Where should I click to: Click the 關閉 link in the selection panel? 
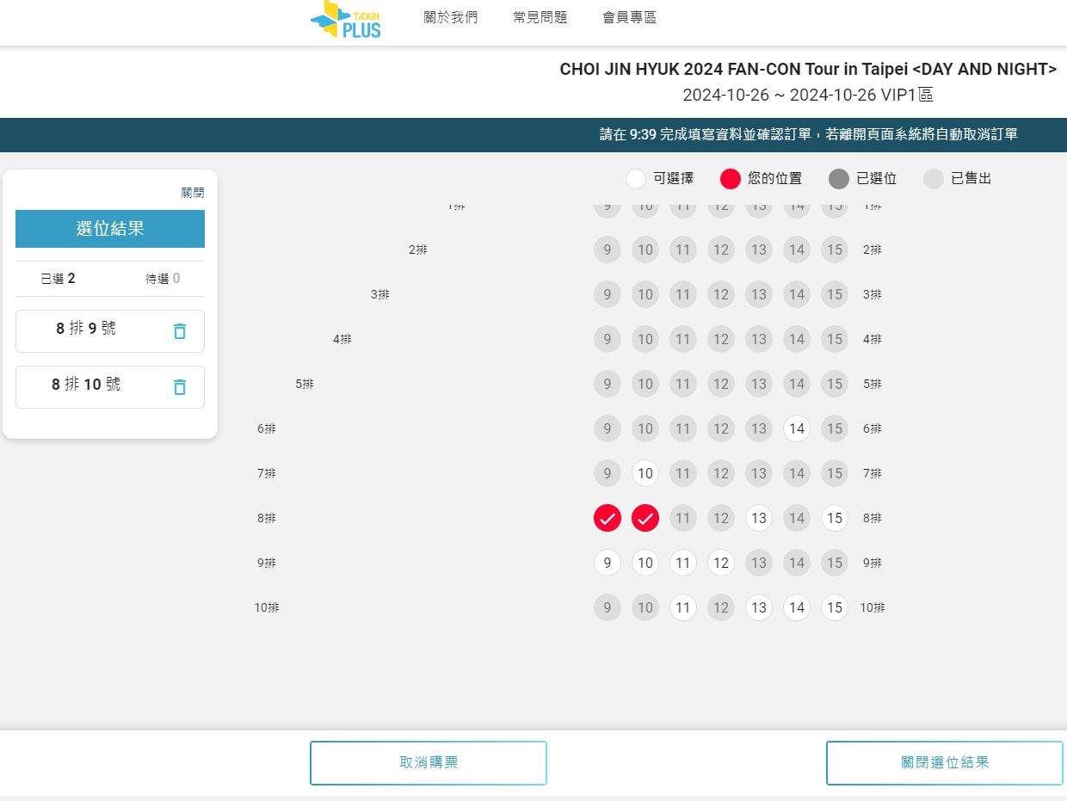click(193, 193)
